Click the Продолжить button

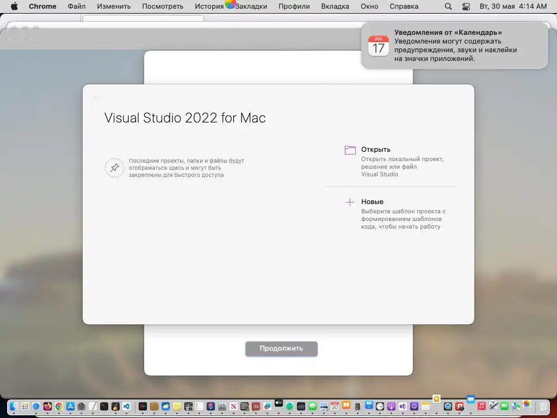tap(281, 349)
